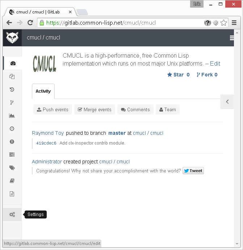The image size is (243, 250).
Task: Toggle the Comments event filter
Action: click(135, 109)
